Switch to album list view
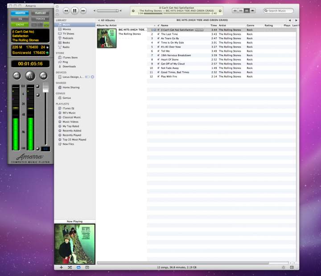This screenshot has height=276, width=321. pyautogui.click(x=241, y=11)
